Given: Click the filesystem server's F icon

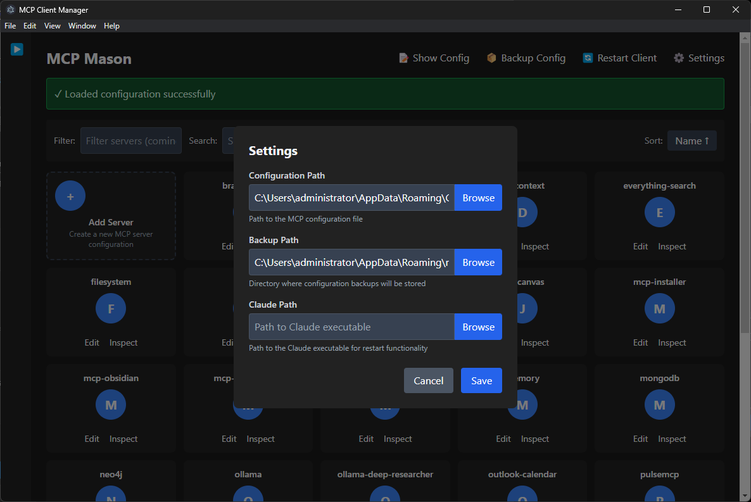Looking at the screenshot, I should (x=111, y=308).
